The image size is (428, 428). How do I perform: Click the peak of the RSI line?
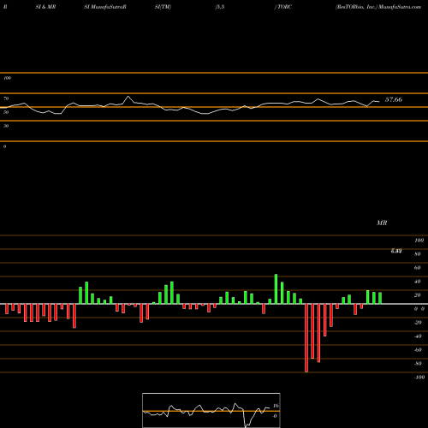point(128,97)
